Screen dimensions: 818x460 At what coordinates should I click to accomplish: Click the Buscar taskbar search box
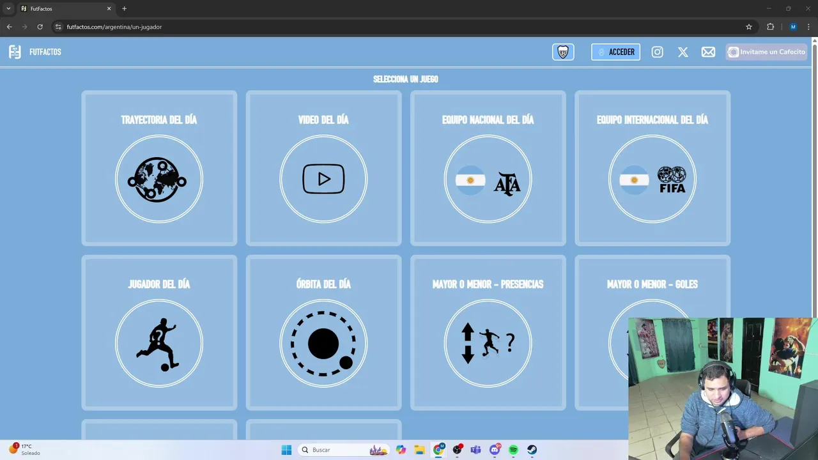click(344, 450)
